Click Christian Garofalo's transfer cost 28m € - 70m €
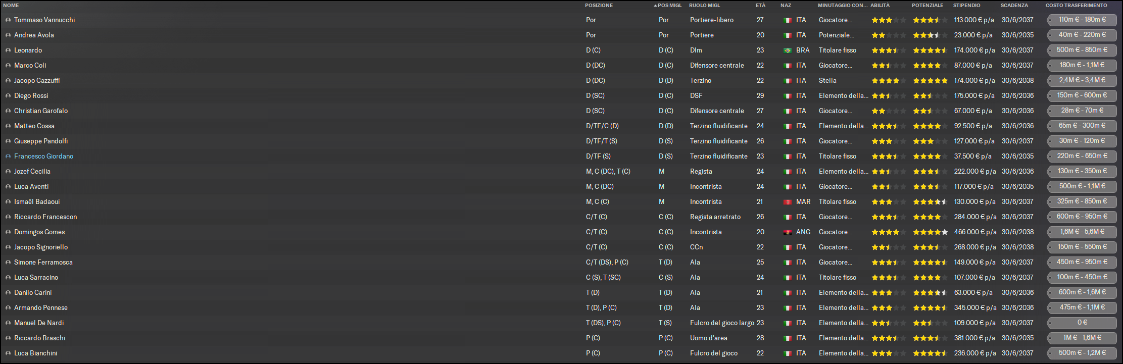The width and height of the screenshot is (1123, 364). coord(1082,111)
